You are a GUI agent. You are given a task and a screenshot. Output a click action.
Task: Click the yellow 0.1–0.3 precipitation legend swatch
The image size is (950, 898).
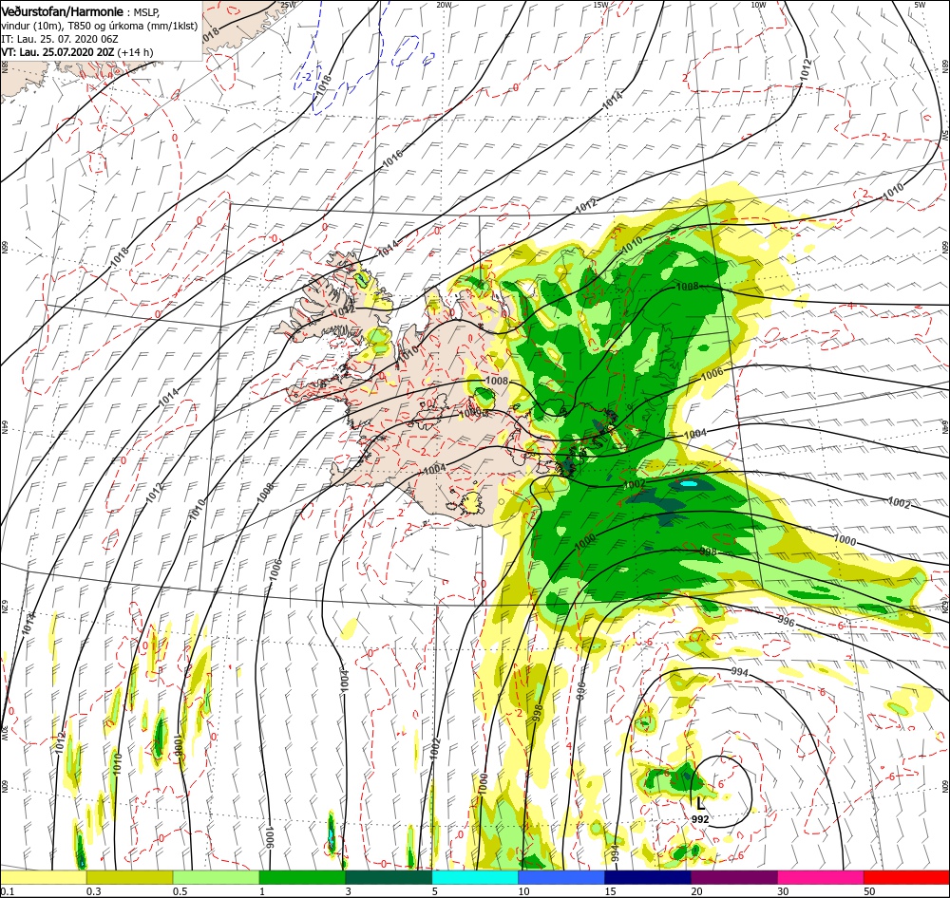point(43,877)
